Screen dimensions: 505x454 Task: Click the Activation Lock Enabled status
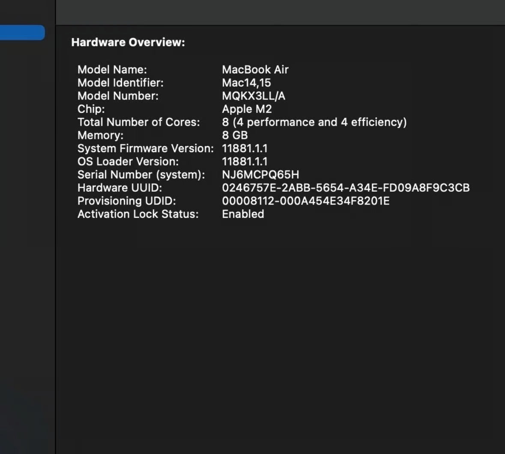pyautogui.click(x=243, y=214)
